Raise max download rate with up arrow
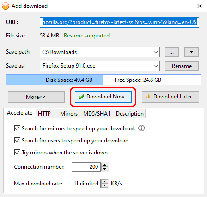Image resolution: width=207 pixels, height=197 pixels. (105, 181)
